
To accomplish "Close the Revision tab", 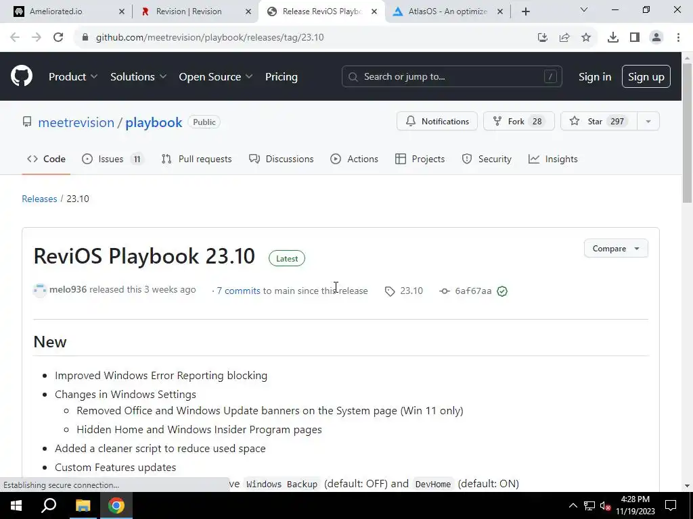I will pyautogui.click(x=248, y=11).
